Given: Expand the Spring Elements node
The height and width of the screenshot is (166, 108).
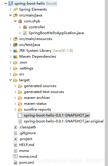Looking at the screenshot, I should (x=11, y=9).
